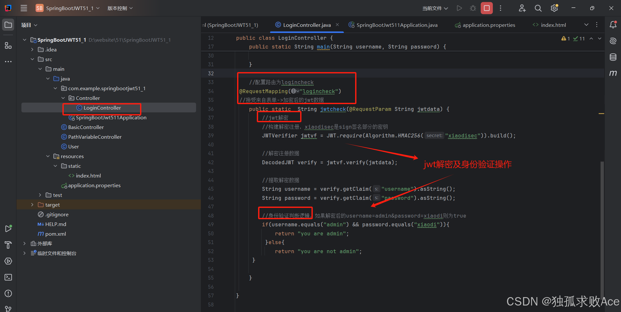Screen dimensions: 621x312
Task: Collapse the Controller package
Action: tap(63, 98)
